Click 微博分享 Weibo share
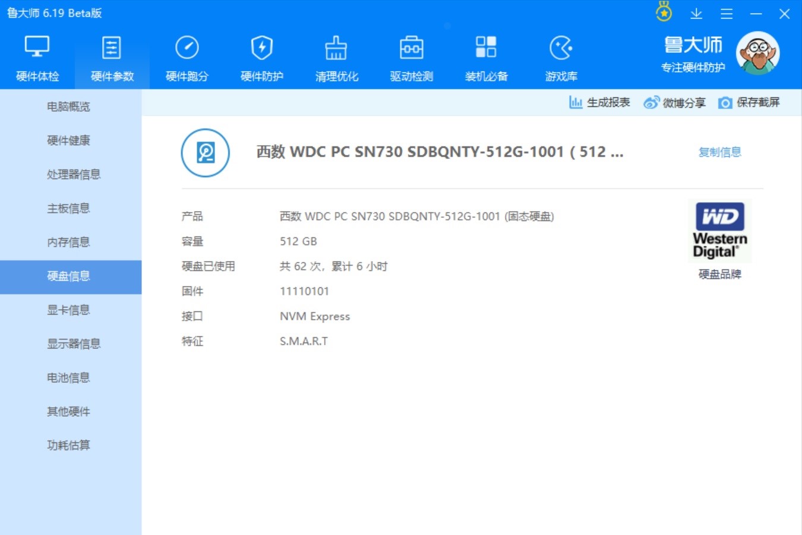802x535 pixels. [674, 103]
